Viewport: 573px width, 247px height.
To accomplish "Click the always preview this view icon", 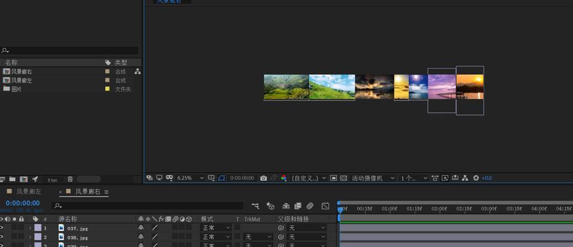I will tap(150, 178).
